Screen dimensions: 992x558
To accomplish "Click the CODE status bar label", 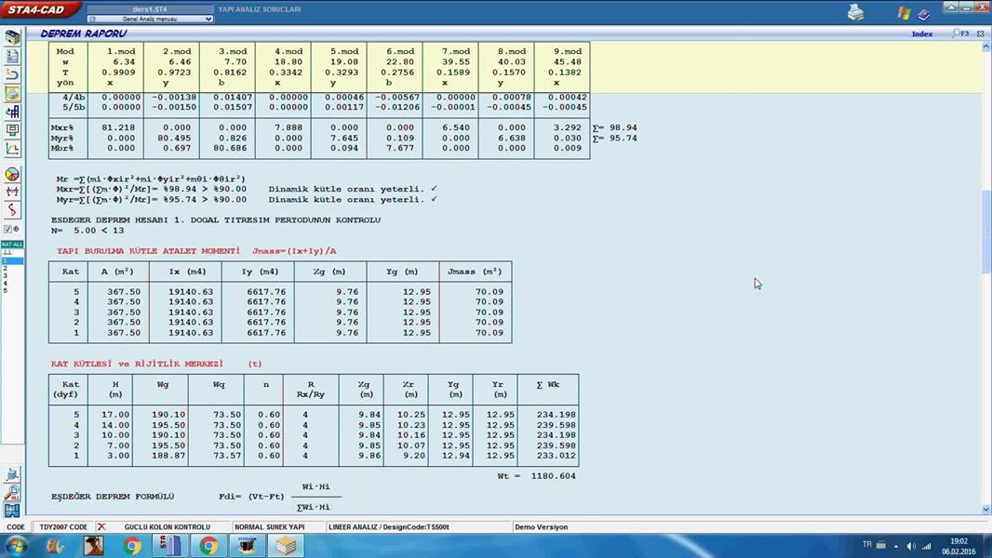I will (x=16, y=527).
